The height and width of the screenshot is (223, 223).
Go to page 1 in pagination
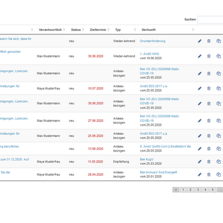(183, 190)
